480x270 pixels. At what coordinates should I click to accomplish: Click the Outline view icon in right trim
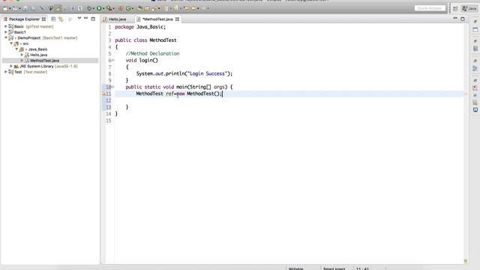pos(475,68)
